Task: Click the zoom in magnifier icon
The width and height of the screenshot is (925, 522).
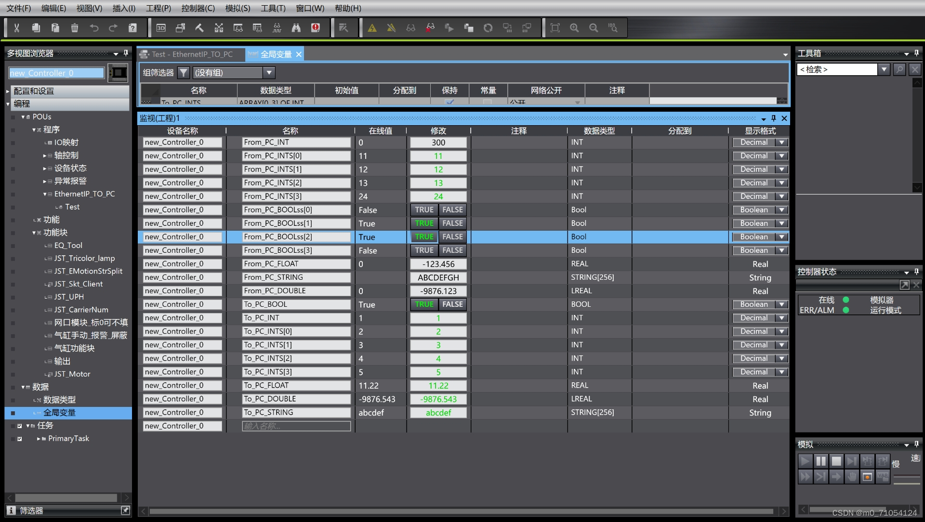Action: point(574,28)
